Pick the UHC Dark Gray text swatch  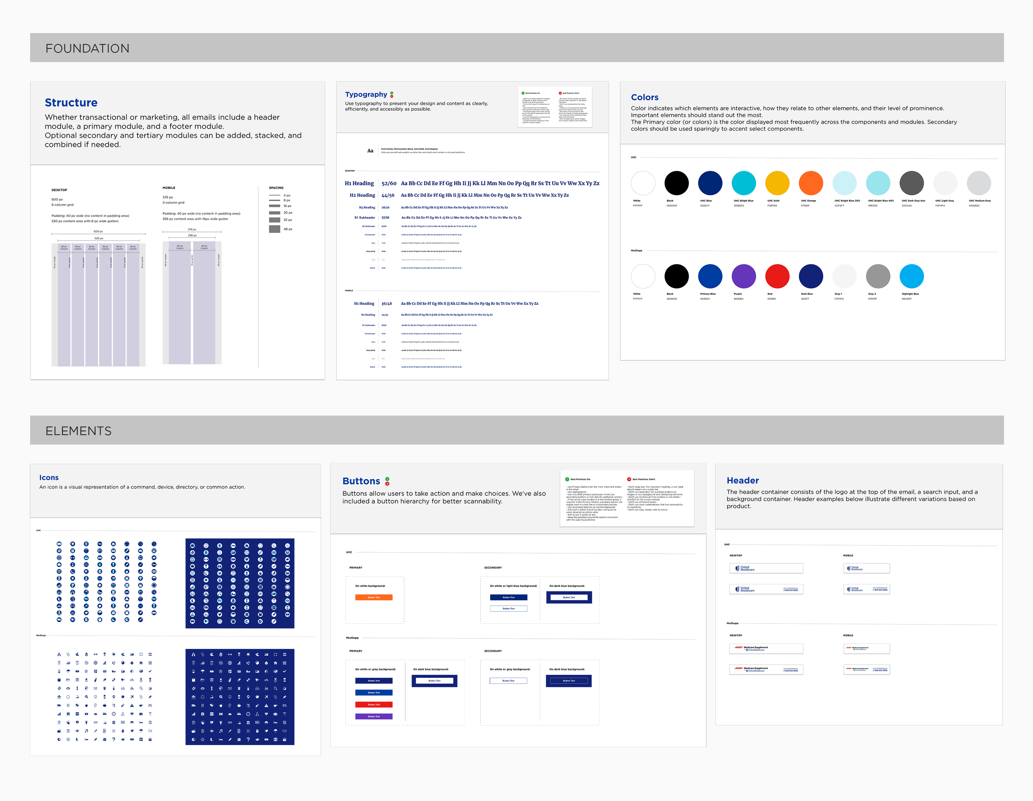click(912, 183)
